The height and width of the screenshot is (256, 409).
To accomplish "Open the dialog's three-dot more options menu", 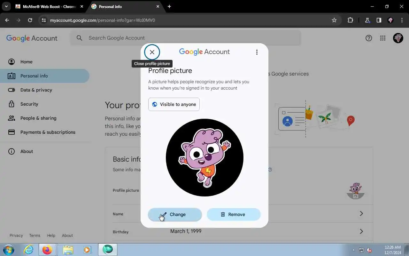I will click(257, 52).
